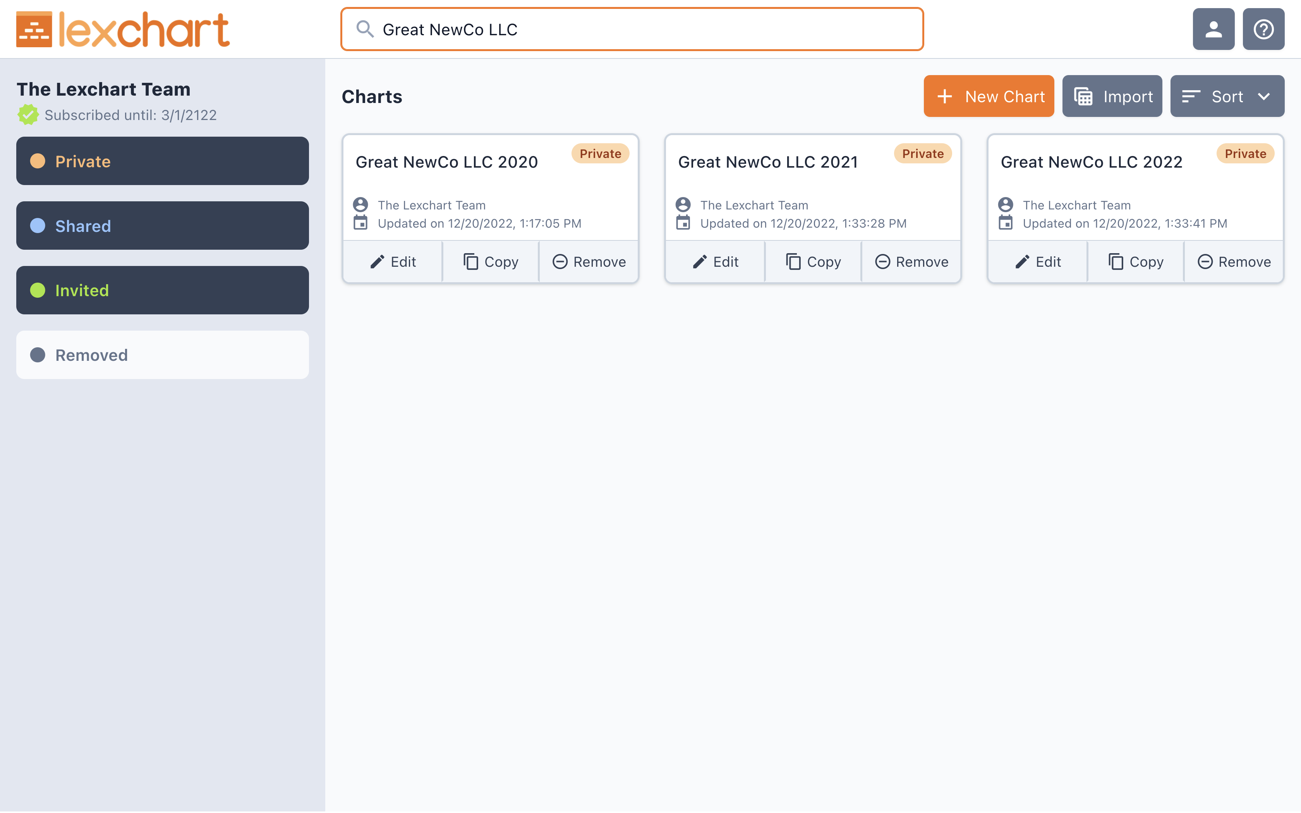
Task: Copy the Great NewCo LLC 2021 chart
Action: (814, 262)
